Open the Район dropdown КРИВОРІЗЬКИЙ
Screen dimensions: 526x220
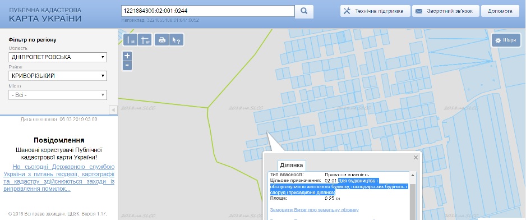(x=58, y=76)
